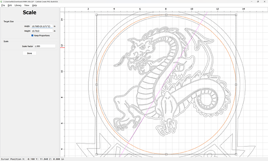Click the dragon's head in the canvas
Screen dimensions: 268x161
tap(139, 49)
